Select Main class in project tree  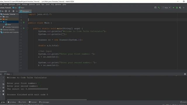pos(8,24)
